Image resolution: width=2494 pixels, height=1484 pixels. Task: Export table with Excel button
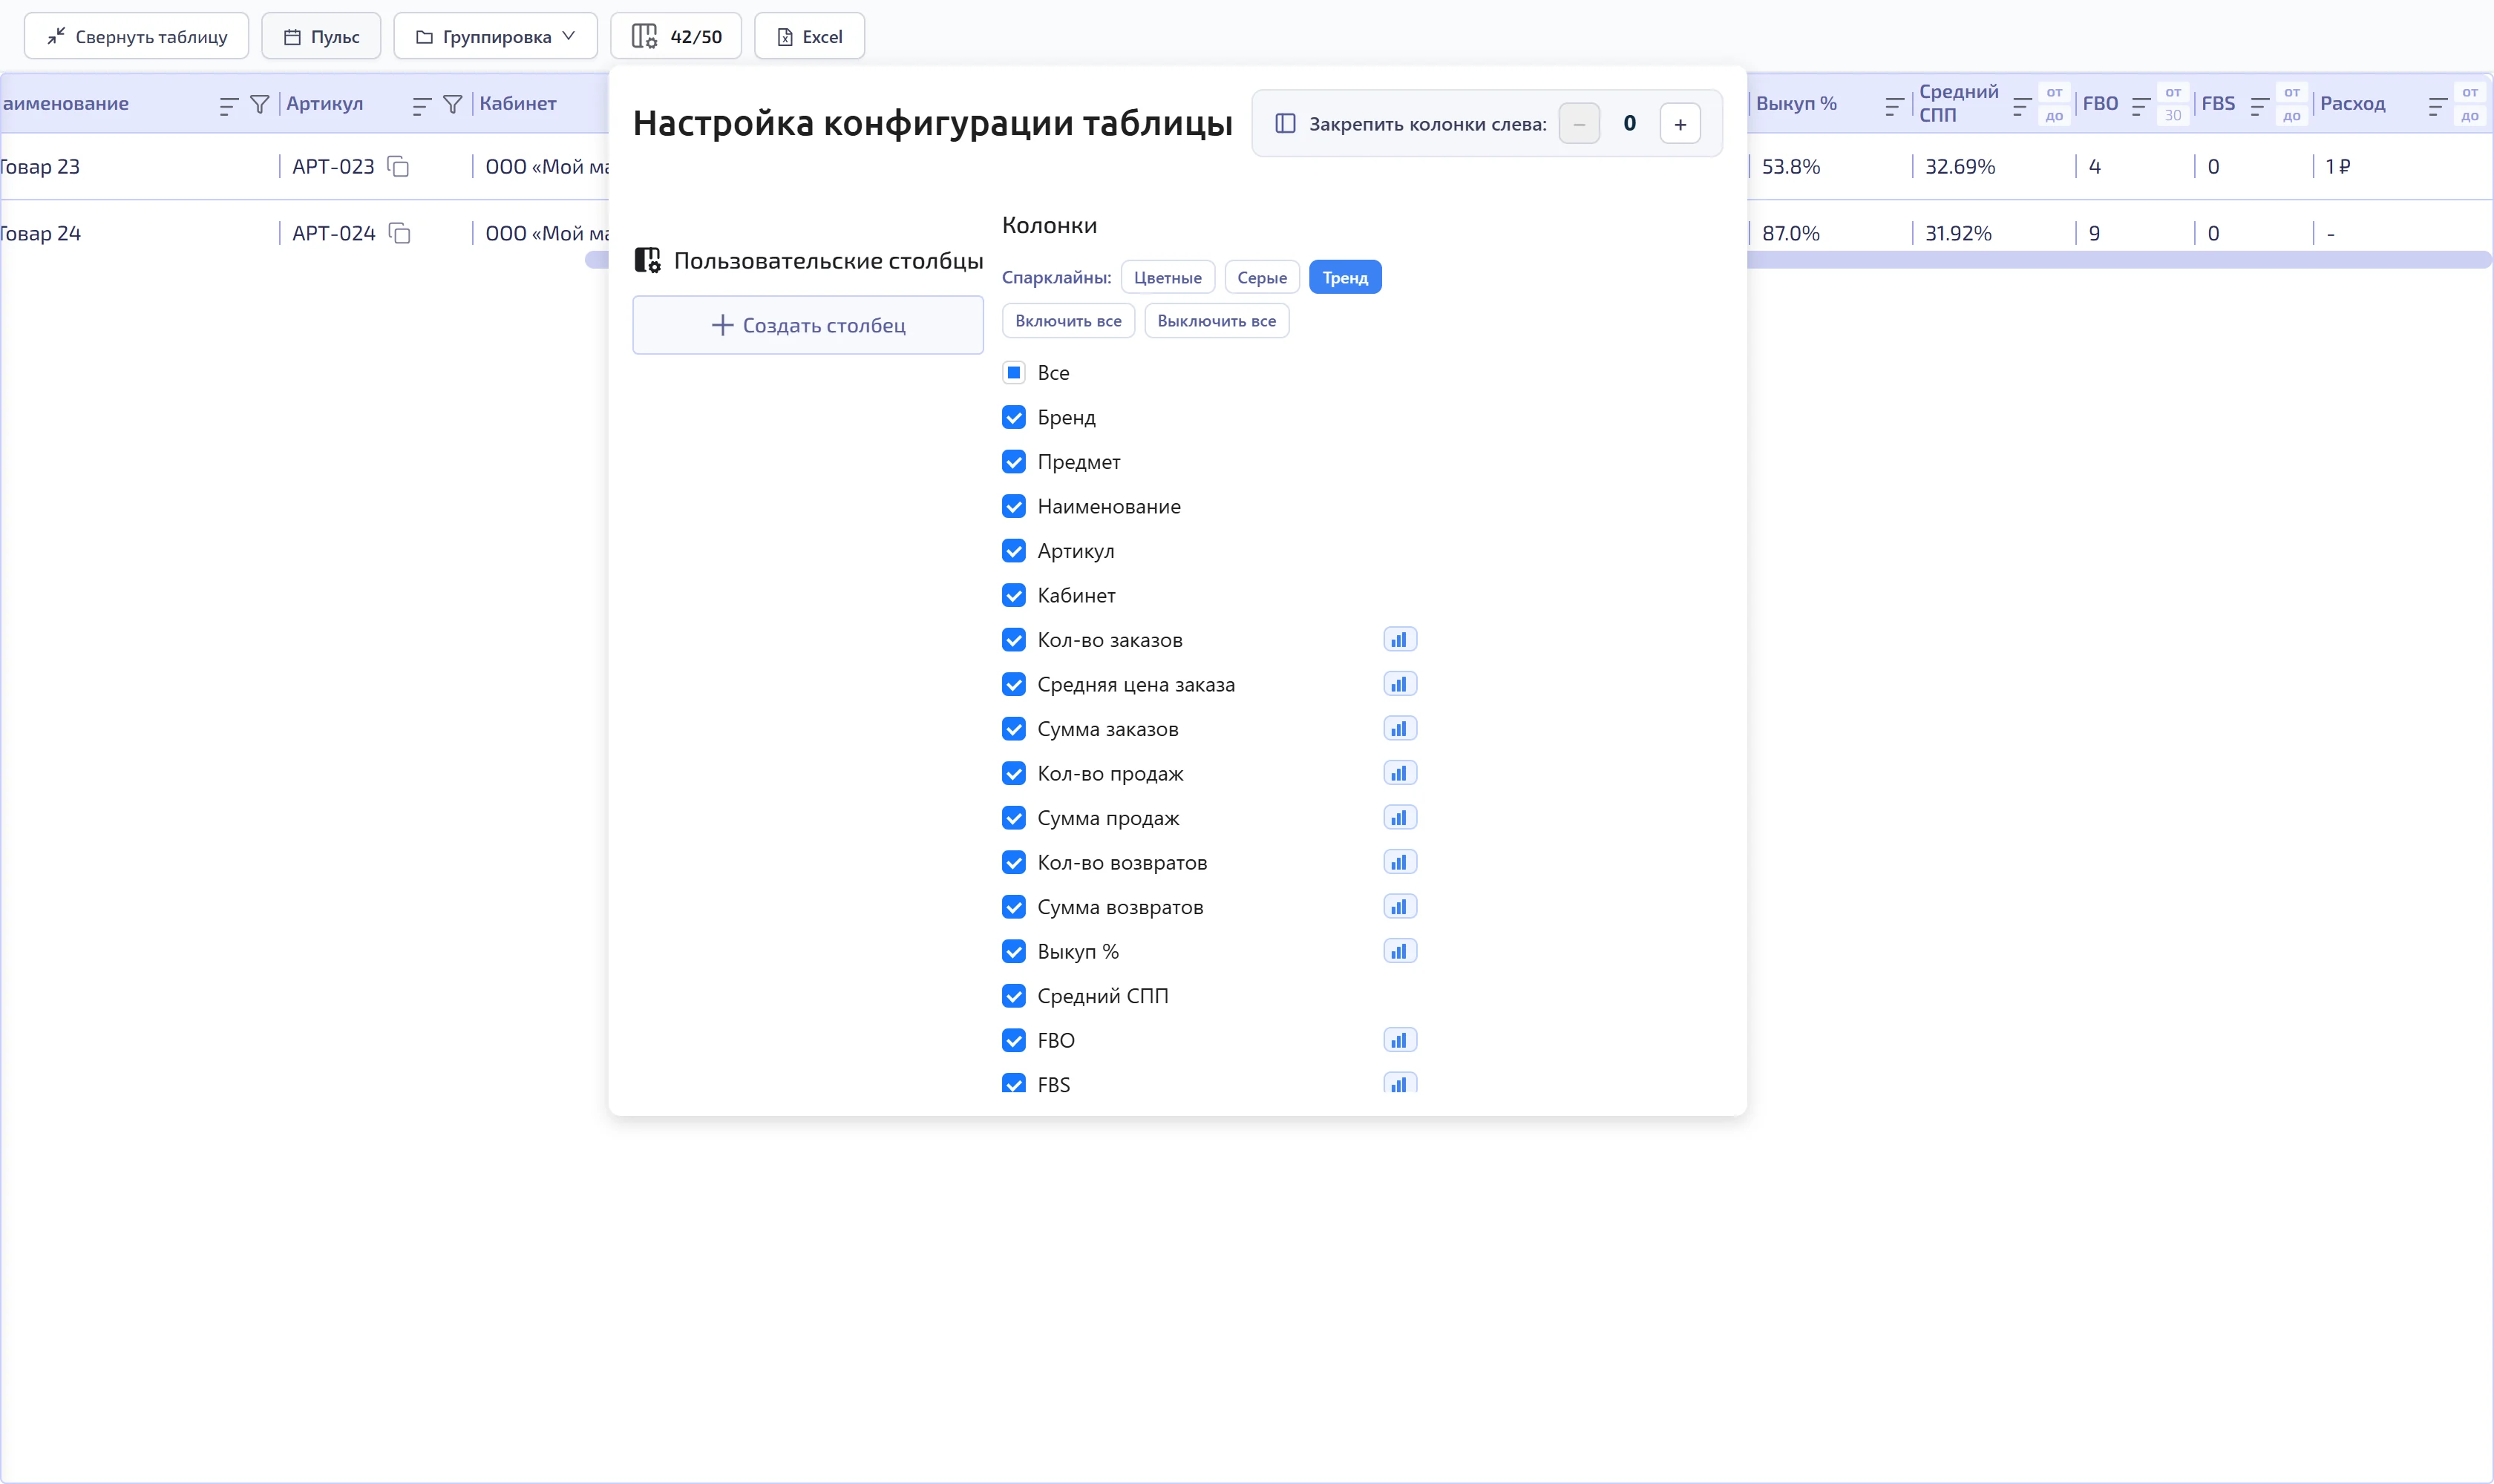click(x=809, y=36)
